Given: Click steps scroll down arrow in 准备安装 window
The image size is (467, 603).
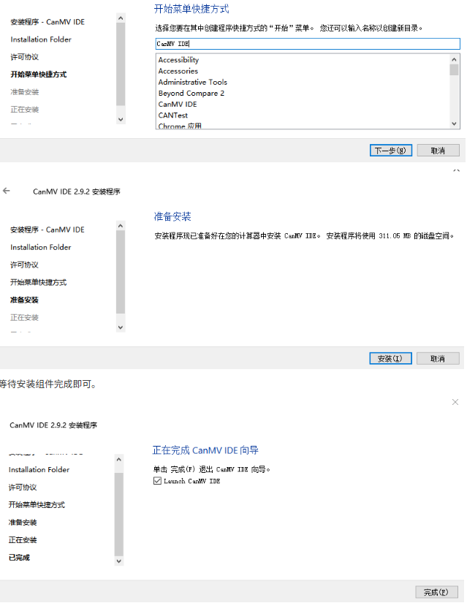Looking at the screenshot, I should [x=121, y=327].
